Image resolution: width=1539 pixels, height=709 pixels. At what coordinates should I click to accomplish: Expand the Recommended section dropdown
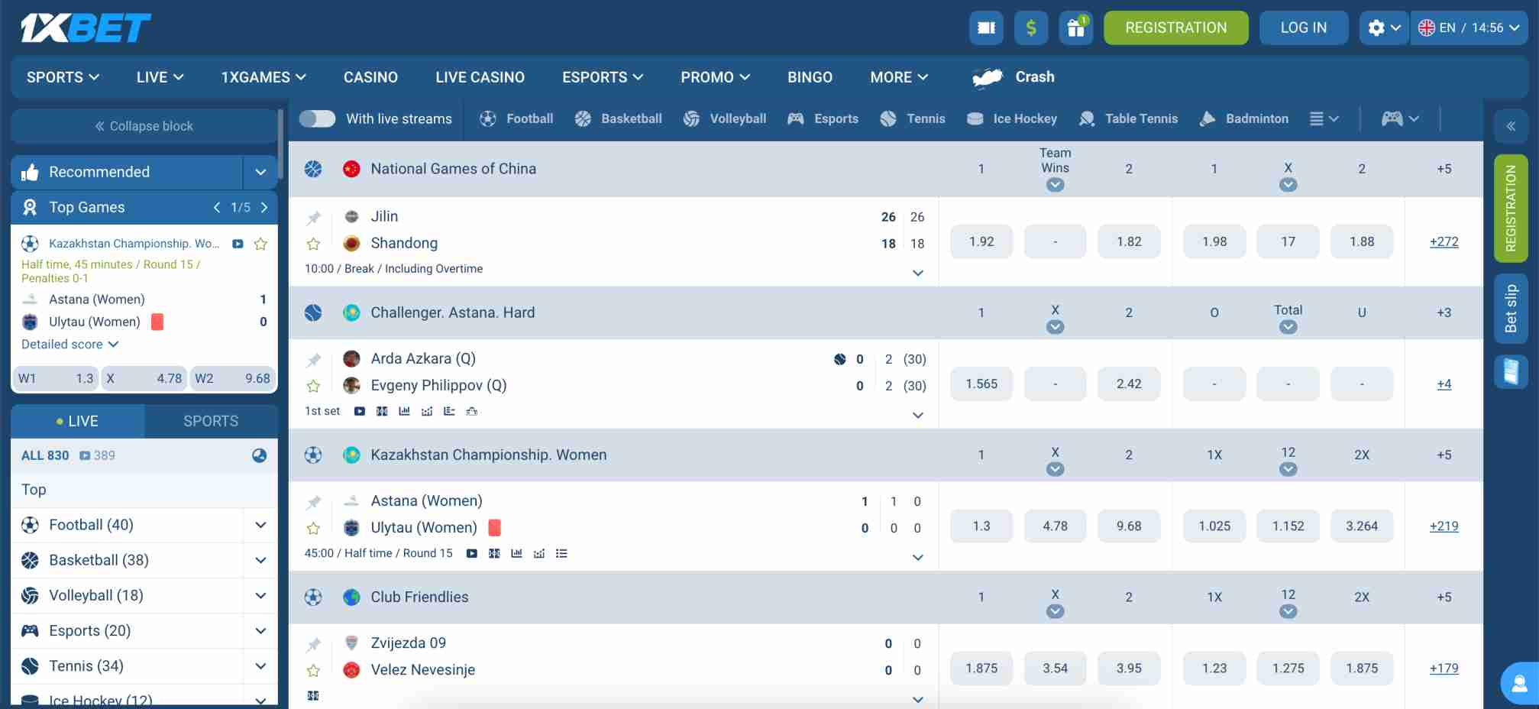point(260,172)
